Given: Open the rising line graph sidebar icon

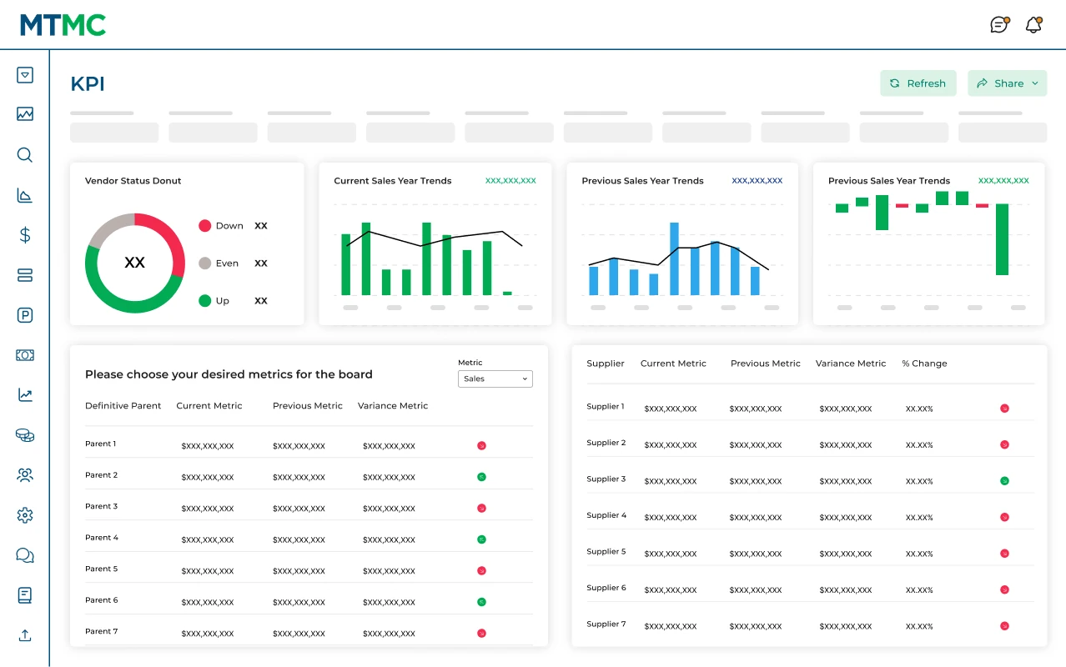Looking at the screenshot, I should point(25,395).
